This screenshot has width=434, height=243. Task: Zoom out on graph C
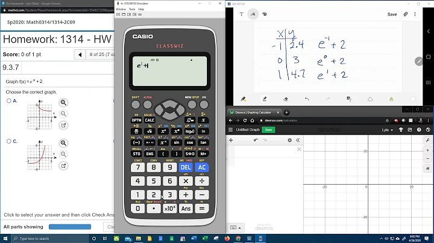tap(63, 155)
